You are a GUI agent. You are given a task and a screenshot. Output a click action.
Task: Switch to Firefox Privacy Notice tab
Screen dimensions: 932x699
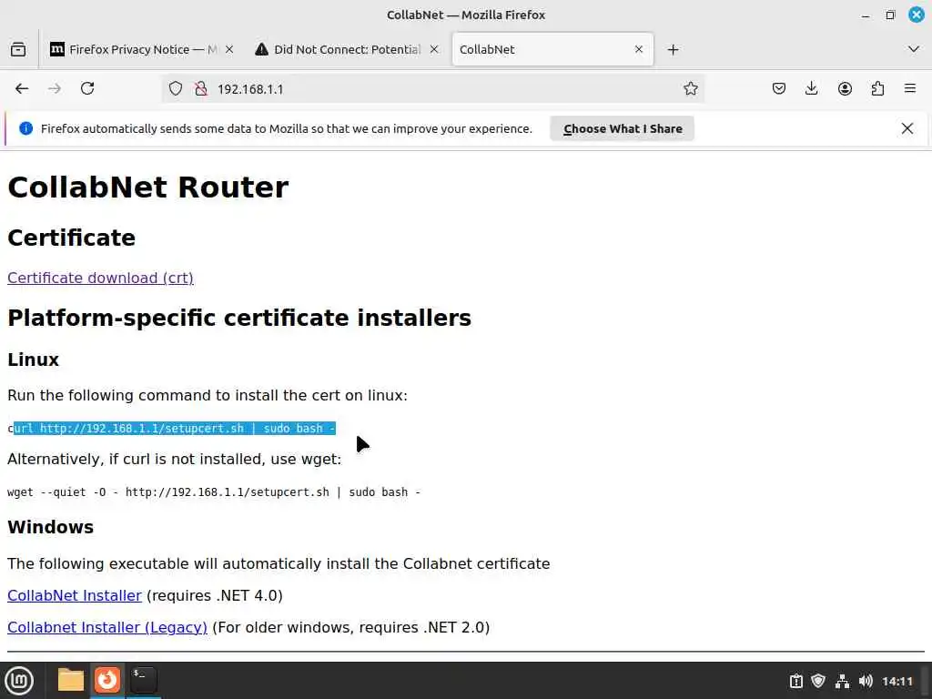coord(141,49)
